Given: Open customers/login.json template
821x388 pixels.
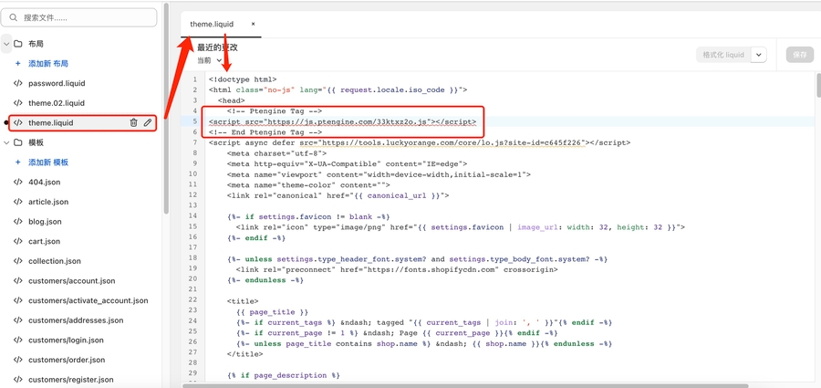Looking at the screenshot, I should point(66,341).
